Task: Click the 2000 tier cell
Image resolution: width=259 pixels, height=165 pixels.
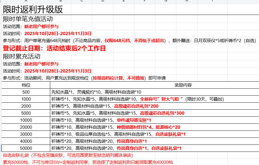Action: 26,106
